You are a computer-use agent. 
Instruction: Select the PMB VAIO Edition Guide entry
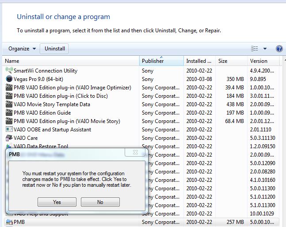tap(42, 113)
